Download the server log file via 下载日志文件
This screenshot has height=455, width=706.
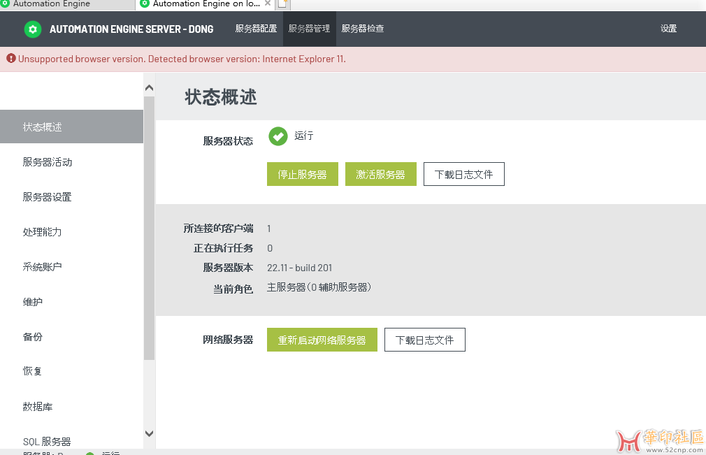point(463,174)
